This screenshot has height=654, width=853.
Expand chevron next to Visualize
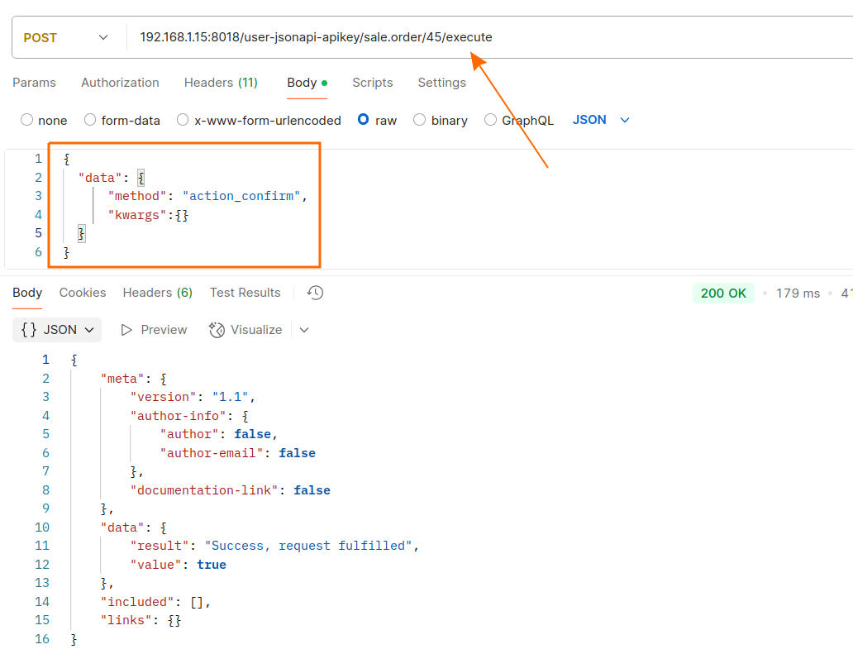[x=304, y=330]
